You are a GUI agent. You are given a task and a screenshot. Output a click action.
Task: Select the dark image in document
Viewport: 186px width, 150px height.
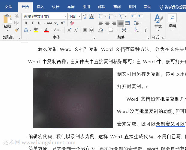point(73,98)
